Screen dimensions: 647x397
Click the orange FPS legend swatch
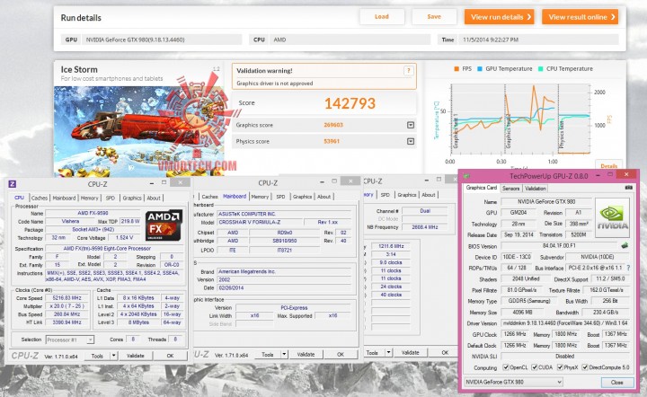[456, 69]
